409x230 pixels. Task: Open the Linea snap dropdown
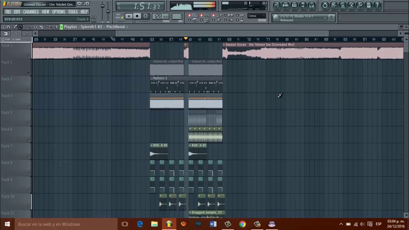click(257, 16)
